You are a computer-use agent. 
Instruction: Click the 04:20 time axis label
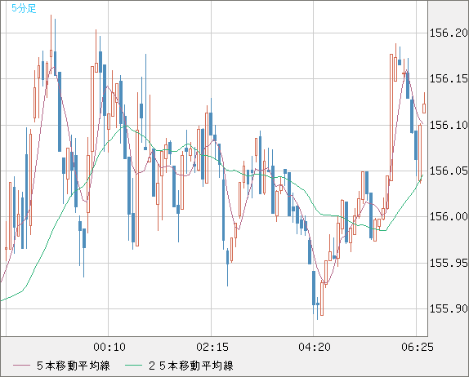315,347
